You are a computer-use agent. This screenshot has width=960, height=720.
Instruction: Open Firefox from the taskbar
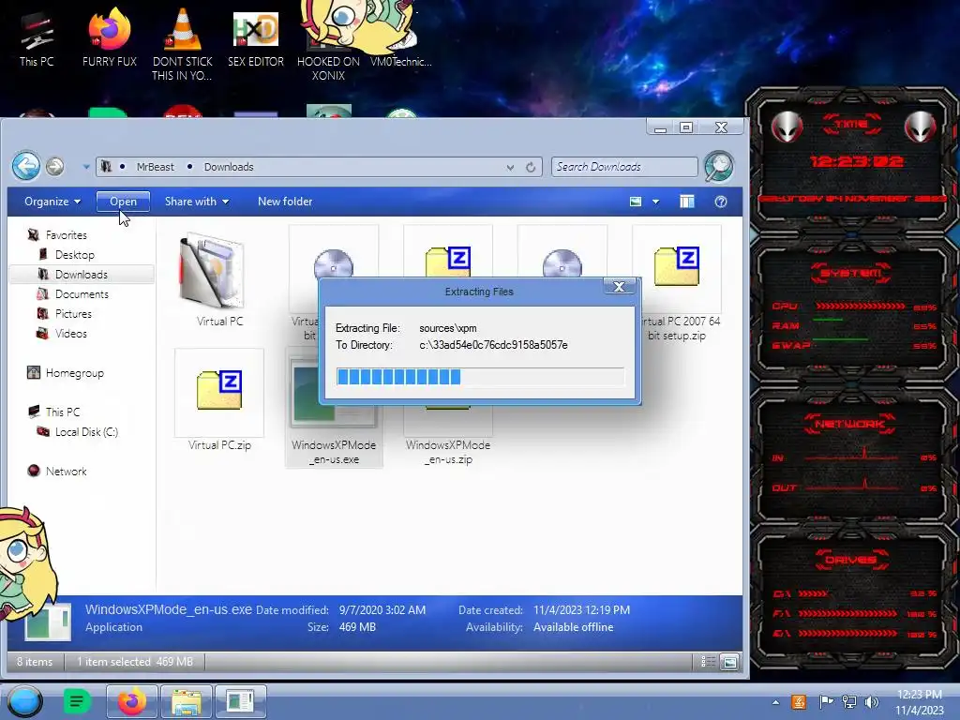pyautogui.click(x=131, y=701)
